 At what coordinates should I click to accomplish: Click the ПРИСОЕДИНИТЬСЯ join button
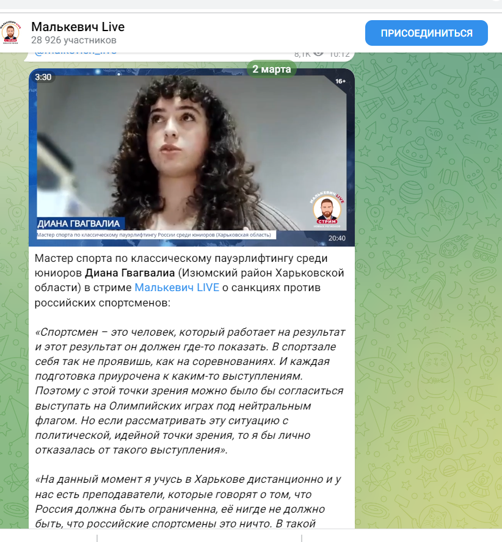pyautogui.click(x=426, y=33)
